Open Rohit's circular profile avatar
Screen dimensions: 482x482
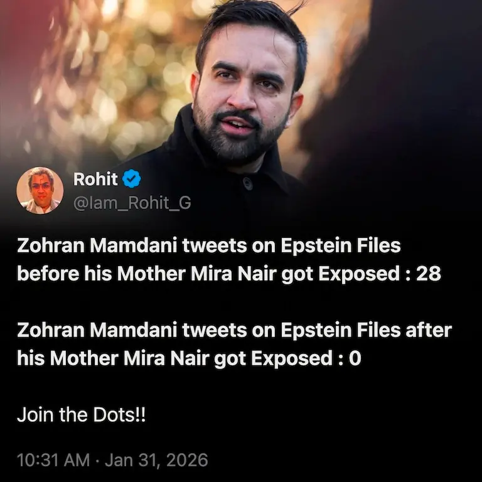click(40, 190)
